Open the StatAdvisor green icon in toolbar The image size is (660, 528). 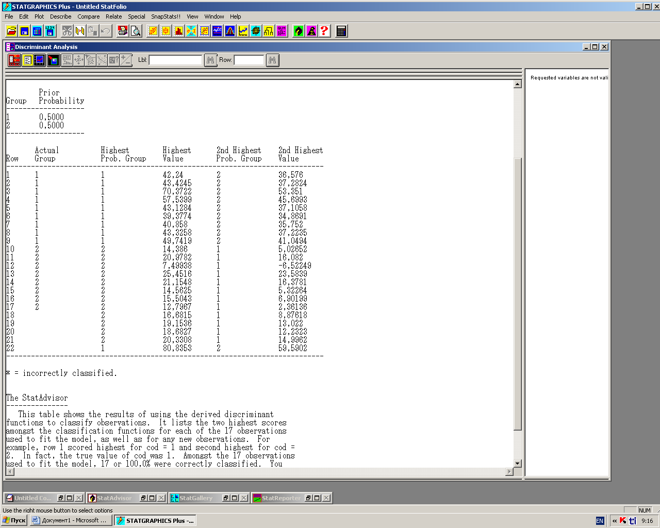(299, 31)
